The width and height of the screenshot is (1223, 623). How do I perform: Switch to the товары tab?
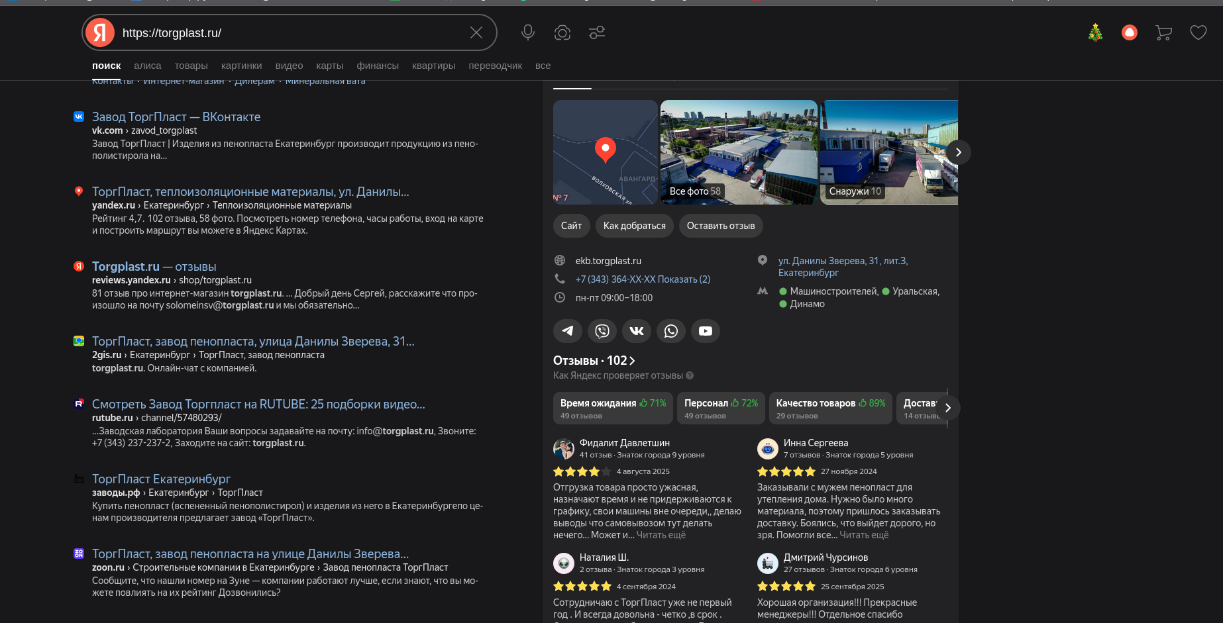click(191, 66)
